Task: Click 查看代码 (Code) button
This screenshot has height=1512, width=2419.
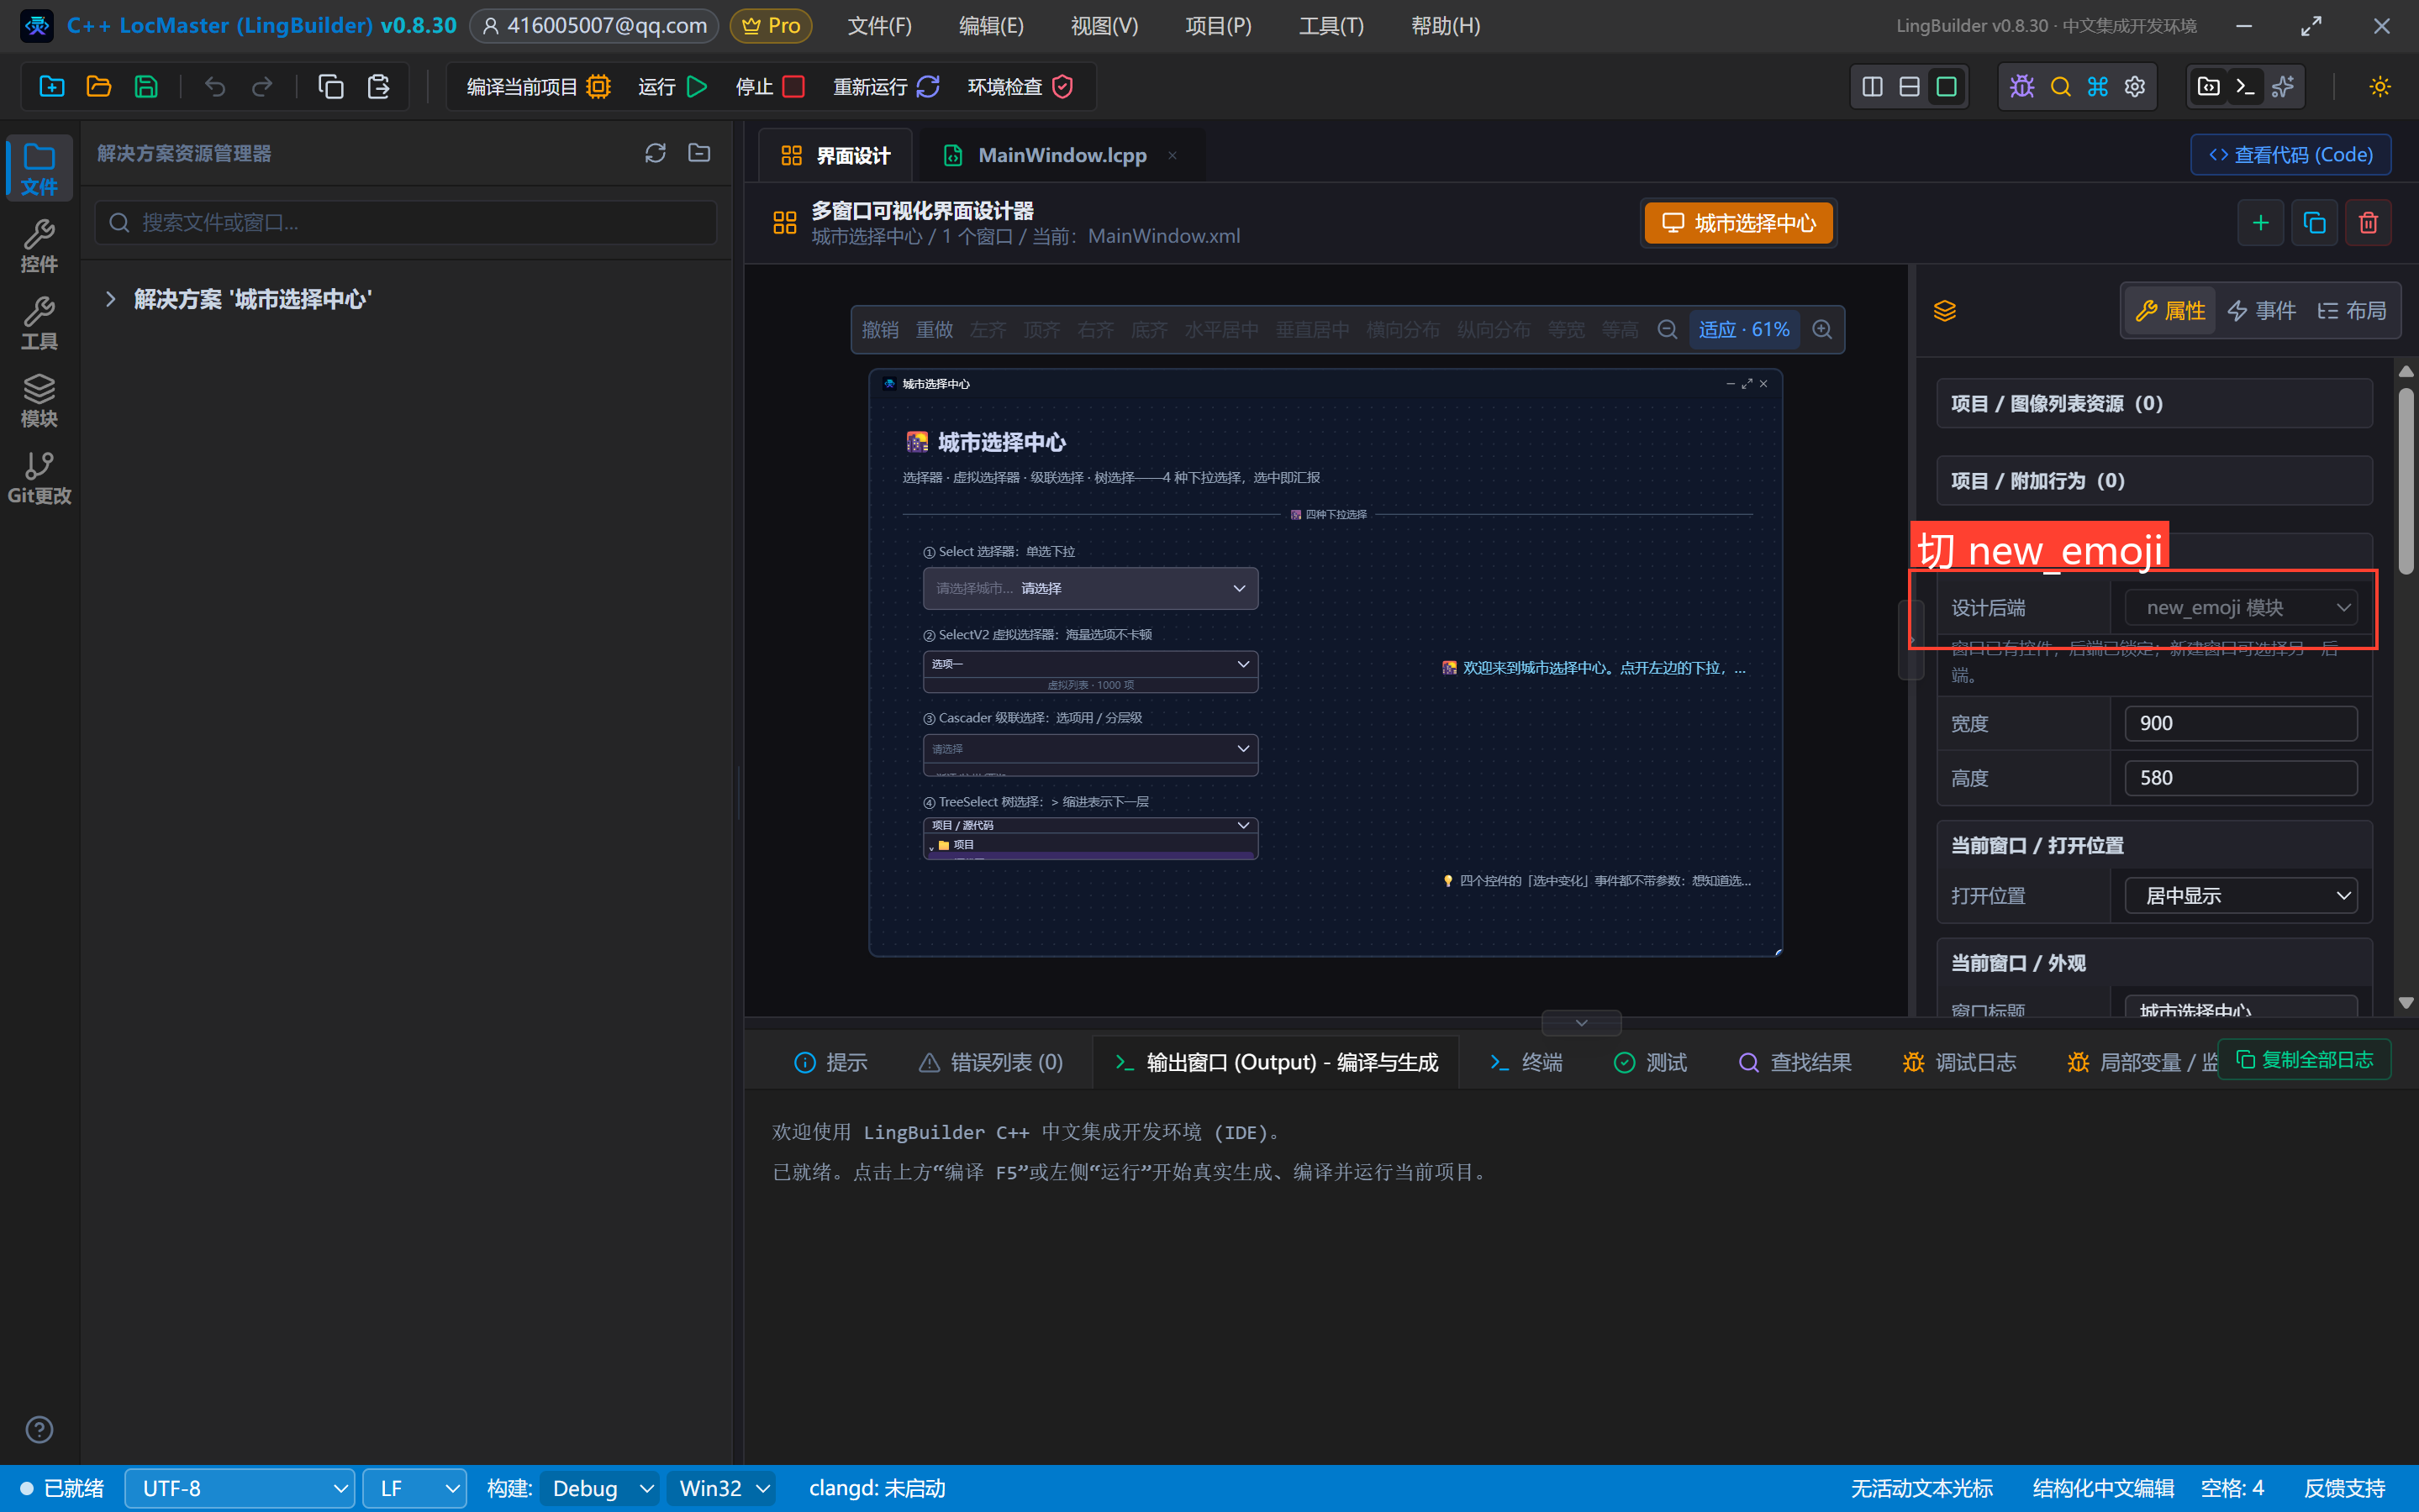Action: point(2290,155)
